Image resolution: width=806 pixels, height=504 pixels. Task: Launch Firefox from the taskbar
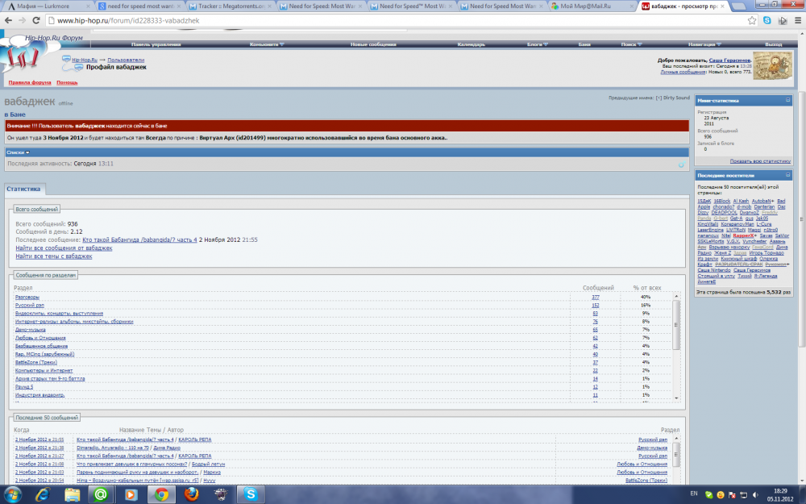(191, 493)
